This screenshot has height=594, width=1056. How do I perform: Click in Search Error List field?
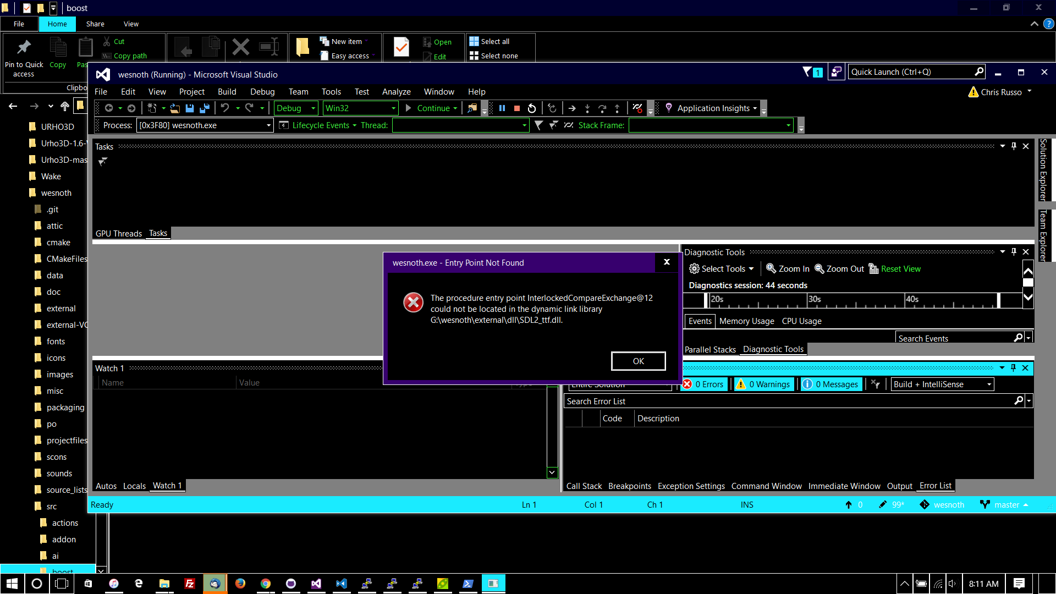coord(789,402)
